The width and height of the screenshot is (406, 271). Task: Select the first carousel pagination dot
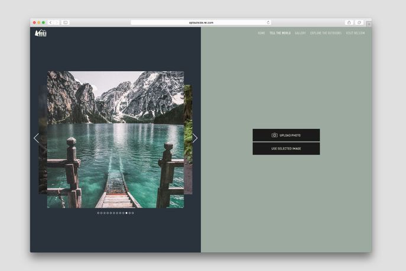[98, 213]
